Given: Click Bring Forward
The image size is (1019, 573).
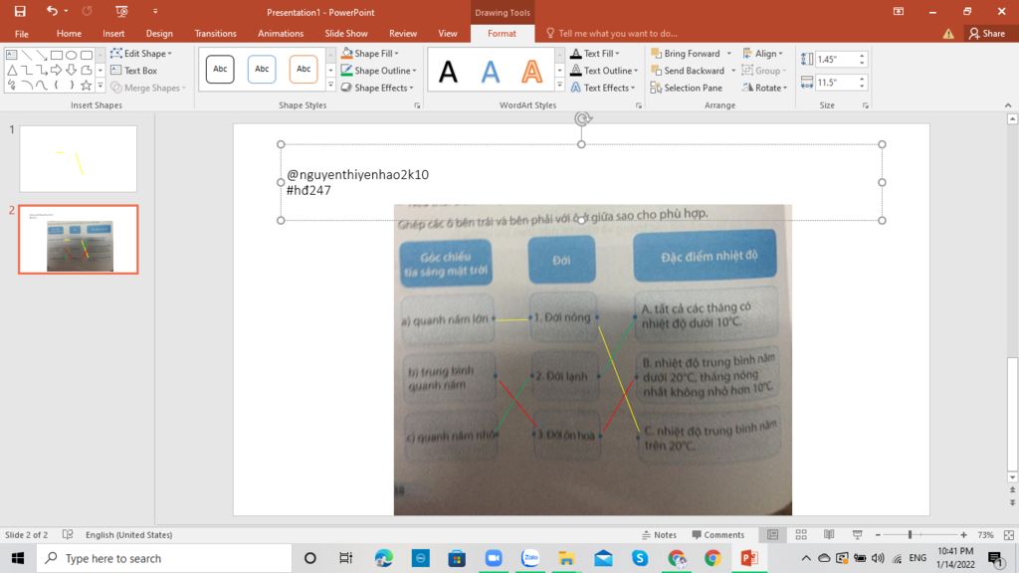Looking at the screenshot, I should (686, 54).
